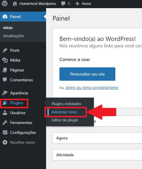Choose Editor de plugin from flyout
The width and height of the screenshot is (142, 169).
click(65, 120)
